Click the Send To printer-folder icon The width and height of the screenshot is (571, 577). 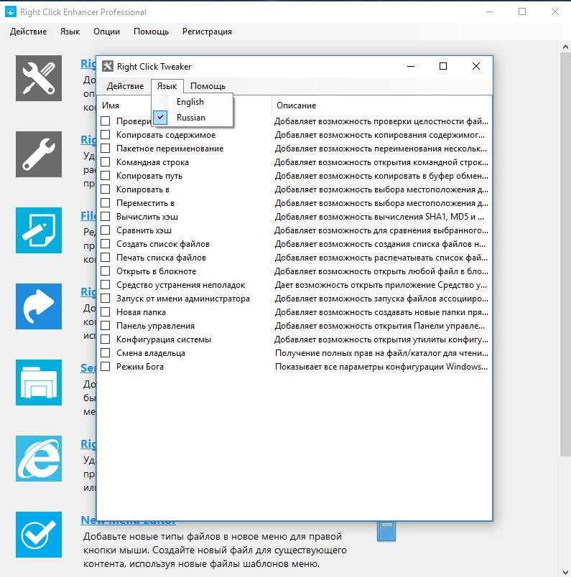click(x=39, y=383)
